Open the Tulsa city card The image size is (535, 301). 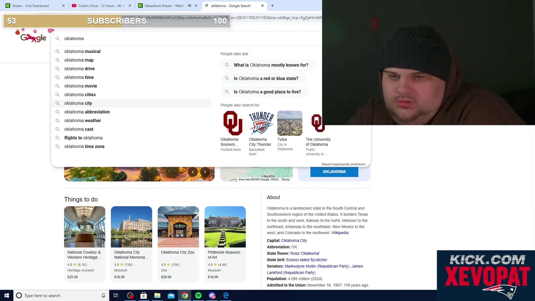[289, 131]
